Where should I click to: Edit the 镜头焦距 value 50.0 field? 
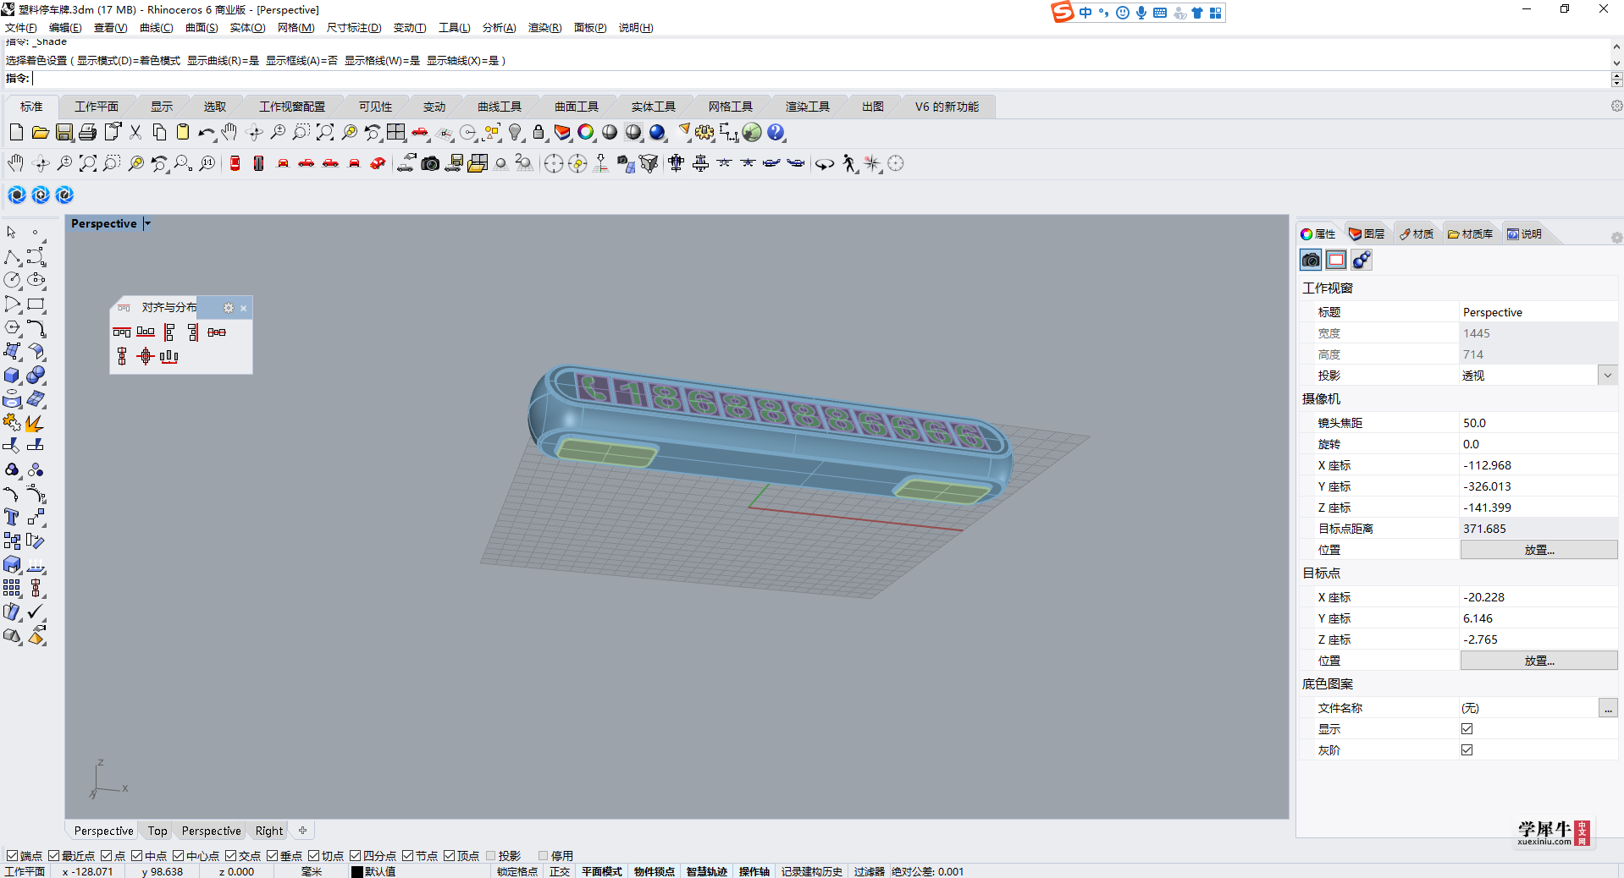[1538, 423]
